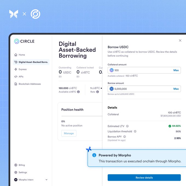Click the '100 cirBTC' Details value
Screen dimensions: 186x186
point(174,112)
